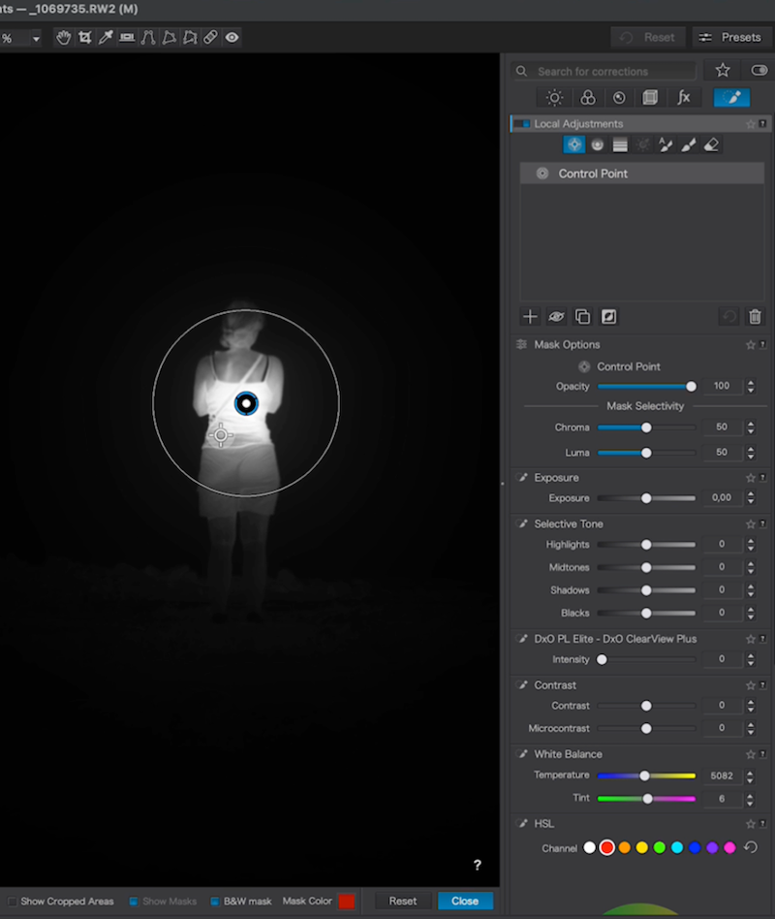Open the Light corrections tab
This screenshot has height=919, width=775.
point(554,97)
